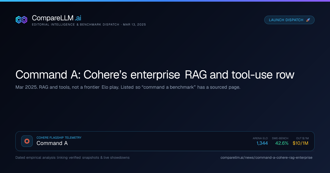Click the Arena Elo value 1,344
The height and width of the screenshot is (173, 330).
tap(262, 143)
